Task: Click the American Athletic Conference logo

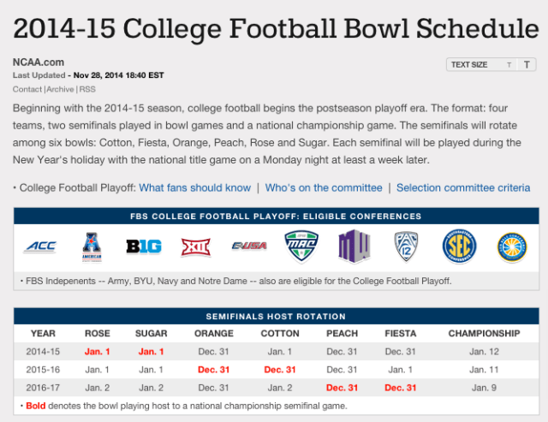Action: click(91, 247)
